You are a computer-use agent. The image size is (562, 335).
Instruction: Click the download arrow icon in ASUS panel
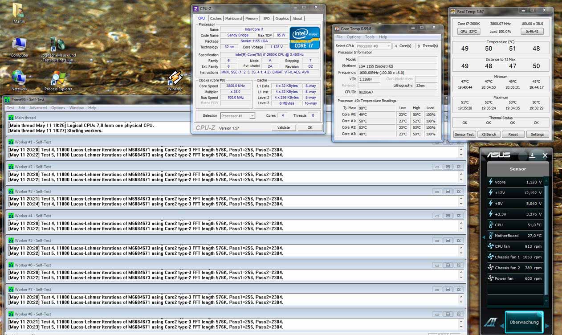[532, 155]
